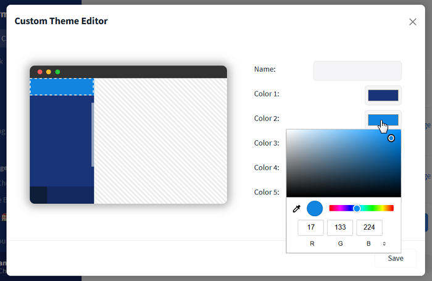Adjust the rainbow hue slider handle
The width and height of the screenshot is (432, 281).
pyautogui.click(x=357, y=208)
